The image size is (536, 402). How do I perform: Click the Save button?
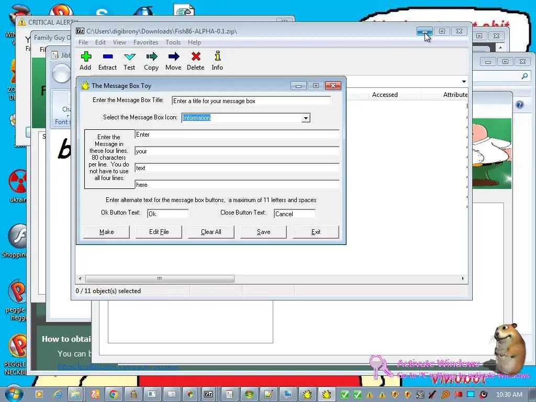tap(263, 232)
